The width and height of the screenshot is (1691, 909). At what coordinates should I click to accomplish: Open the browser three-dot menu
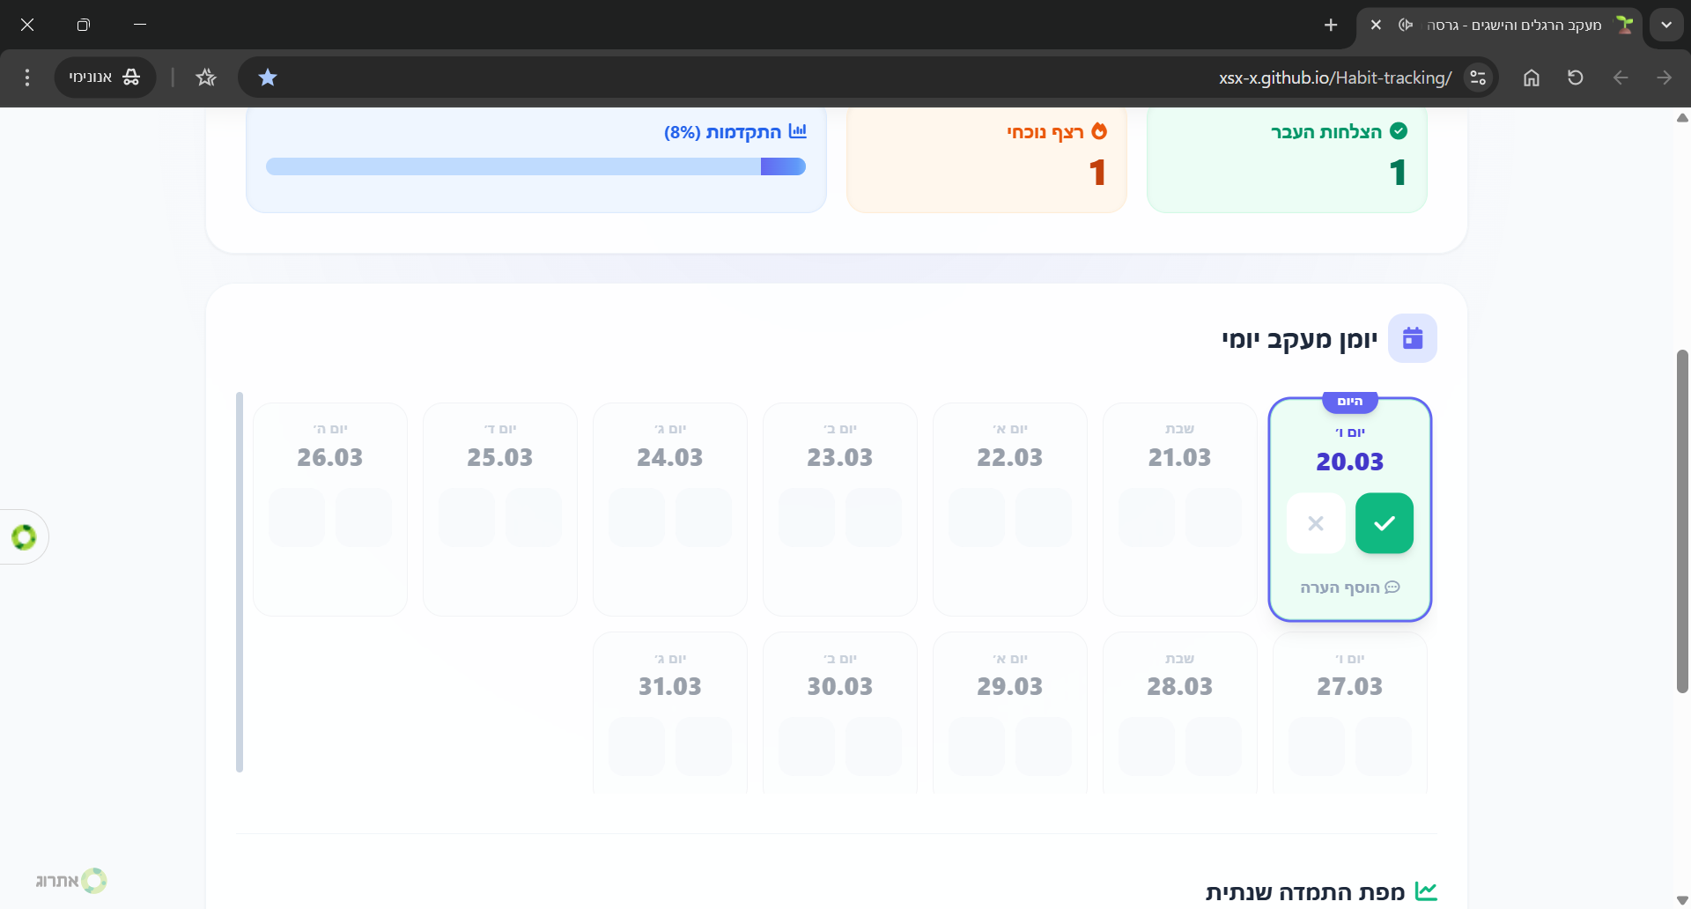click(x=27, y=78)
